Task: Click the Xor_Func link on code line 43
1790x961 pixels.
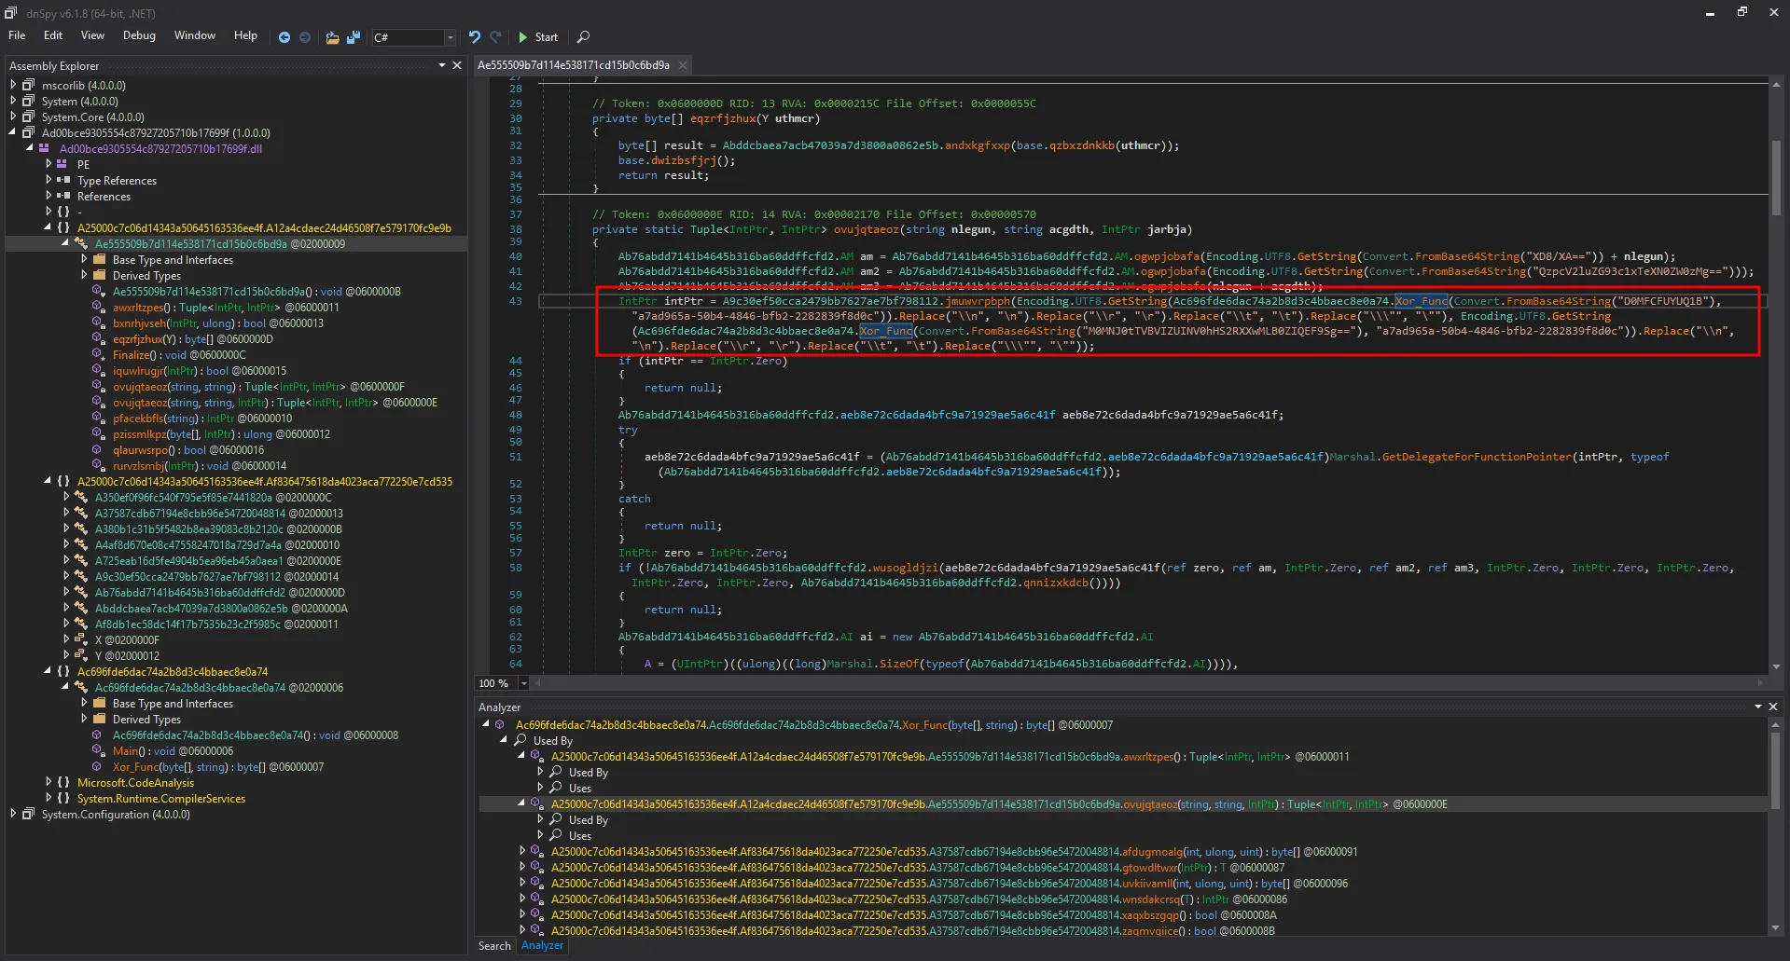Action: pos(1421,301)
